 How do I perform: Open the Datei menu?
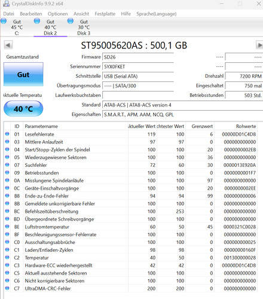click(x=8, y=14)
